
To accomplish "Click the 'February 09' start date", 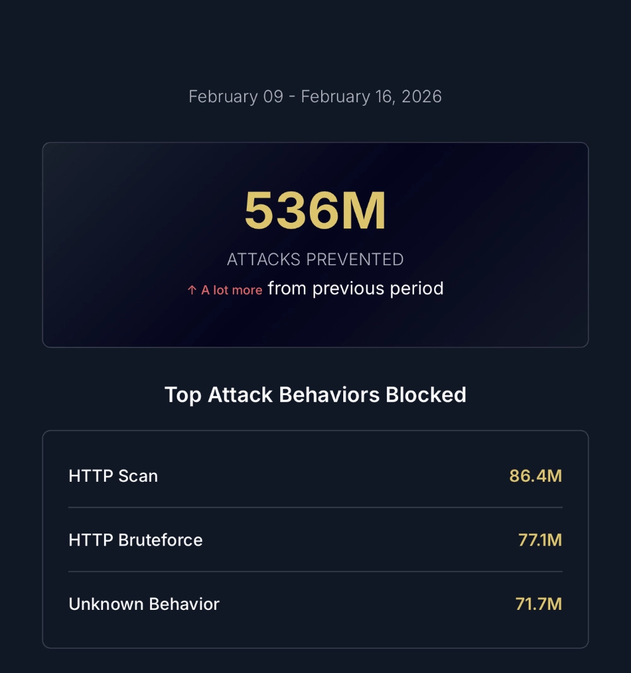I will coord(235,97).
